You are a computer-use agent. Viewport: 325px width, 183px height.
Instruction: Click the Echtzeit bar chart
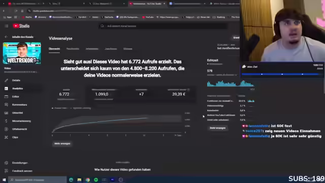[231, 83]
